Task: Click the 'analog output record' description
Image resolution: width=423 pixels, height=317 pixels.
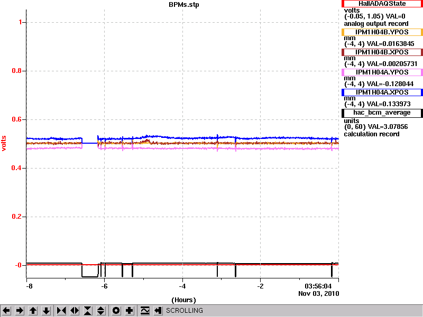Action: (x=376, y=24)
